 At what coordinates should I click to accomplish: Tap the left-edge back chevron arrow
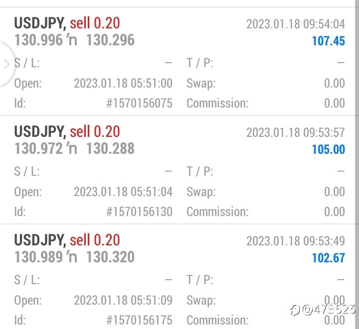click(6, 64)
